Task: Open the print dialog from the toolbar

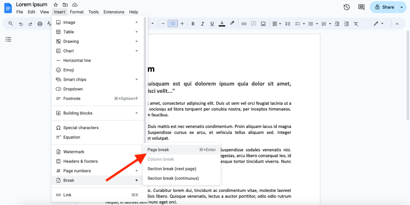Action: pos(40,23)
